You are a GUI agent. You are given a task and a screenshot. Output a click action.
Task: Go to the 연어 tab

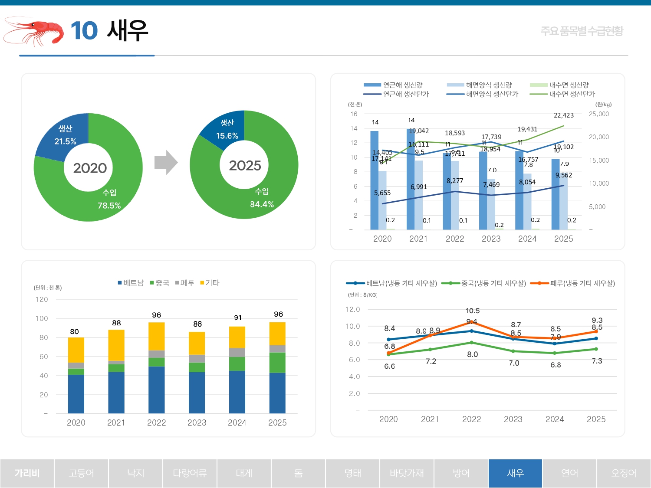coord(569,473)
